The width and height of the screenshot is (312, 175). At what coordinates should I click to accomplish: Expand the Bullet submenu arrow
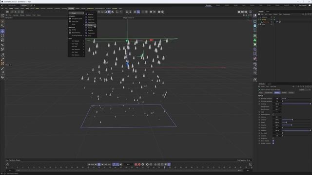point(83,24)
